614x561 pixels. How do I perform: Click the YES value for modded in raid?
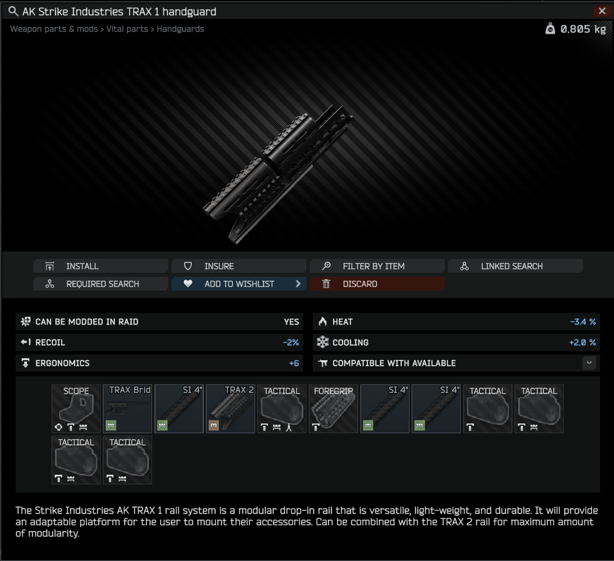pos(291,322)
